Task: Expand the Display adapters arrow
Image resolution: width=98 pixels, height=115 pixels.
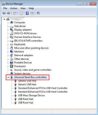Action: point(8,30)
